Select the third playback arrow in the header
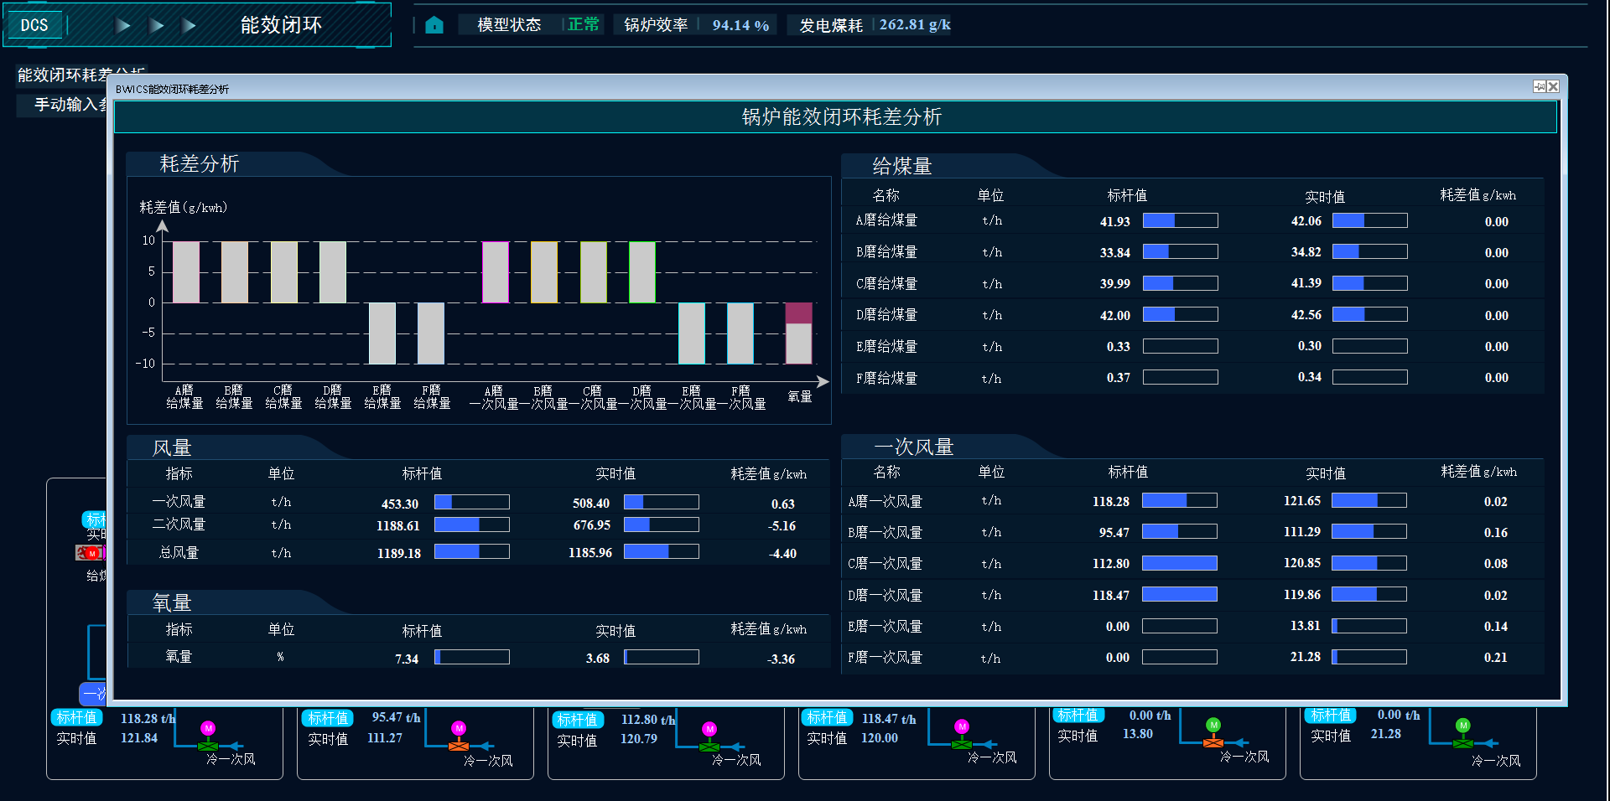 click(x=190, y=25)
